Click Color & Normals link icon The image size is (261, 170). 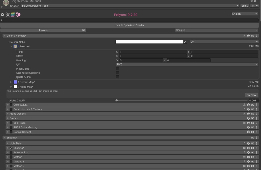[253, 36]
